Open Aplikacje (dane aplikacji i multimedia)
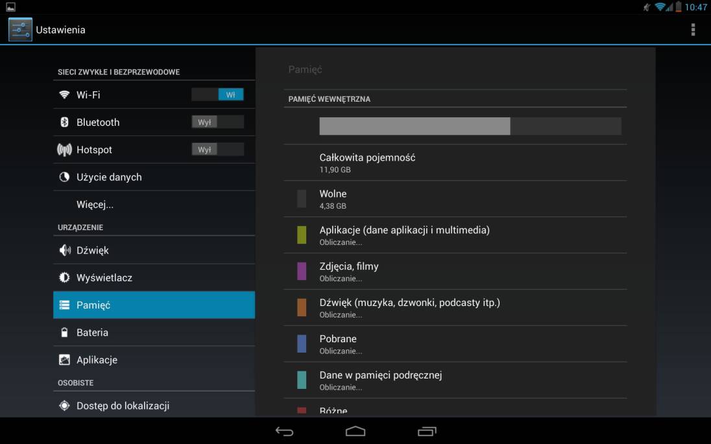The width and height of the screenshot is (711, 444). point(455,235)
